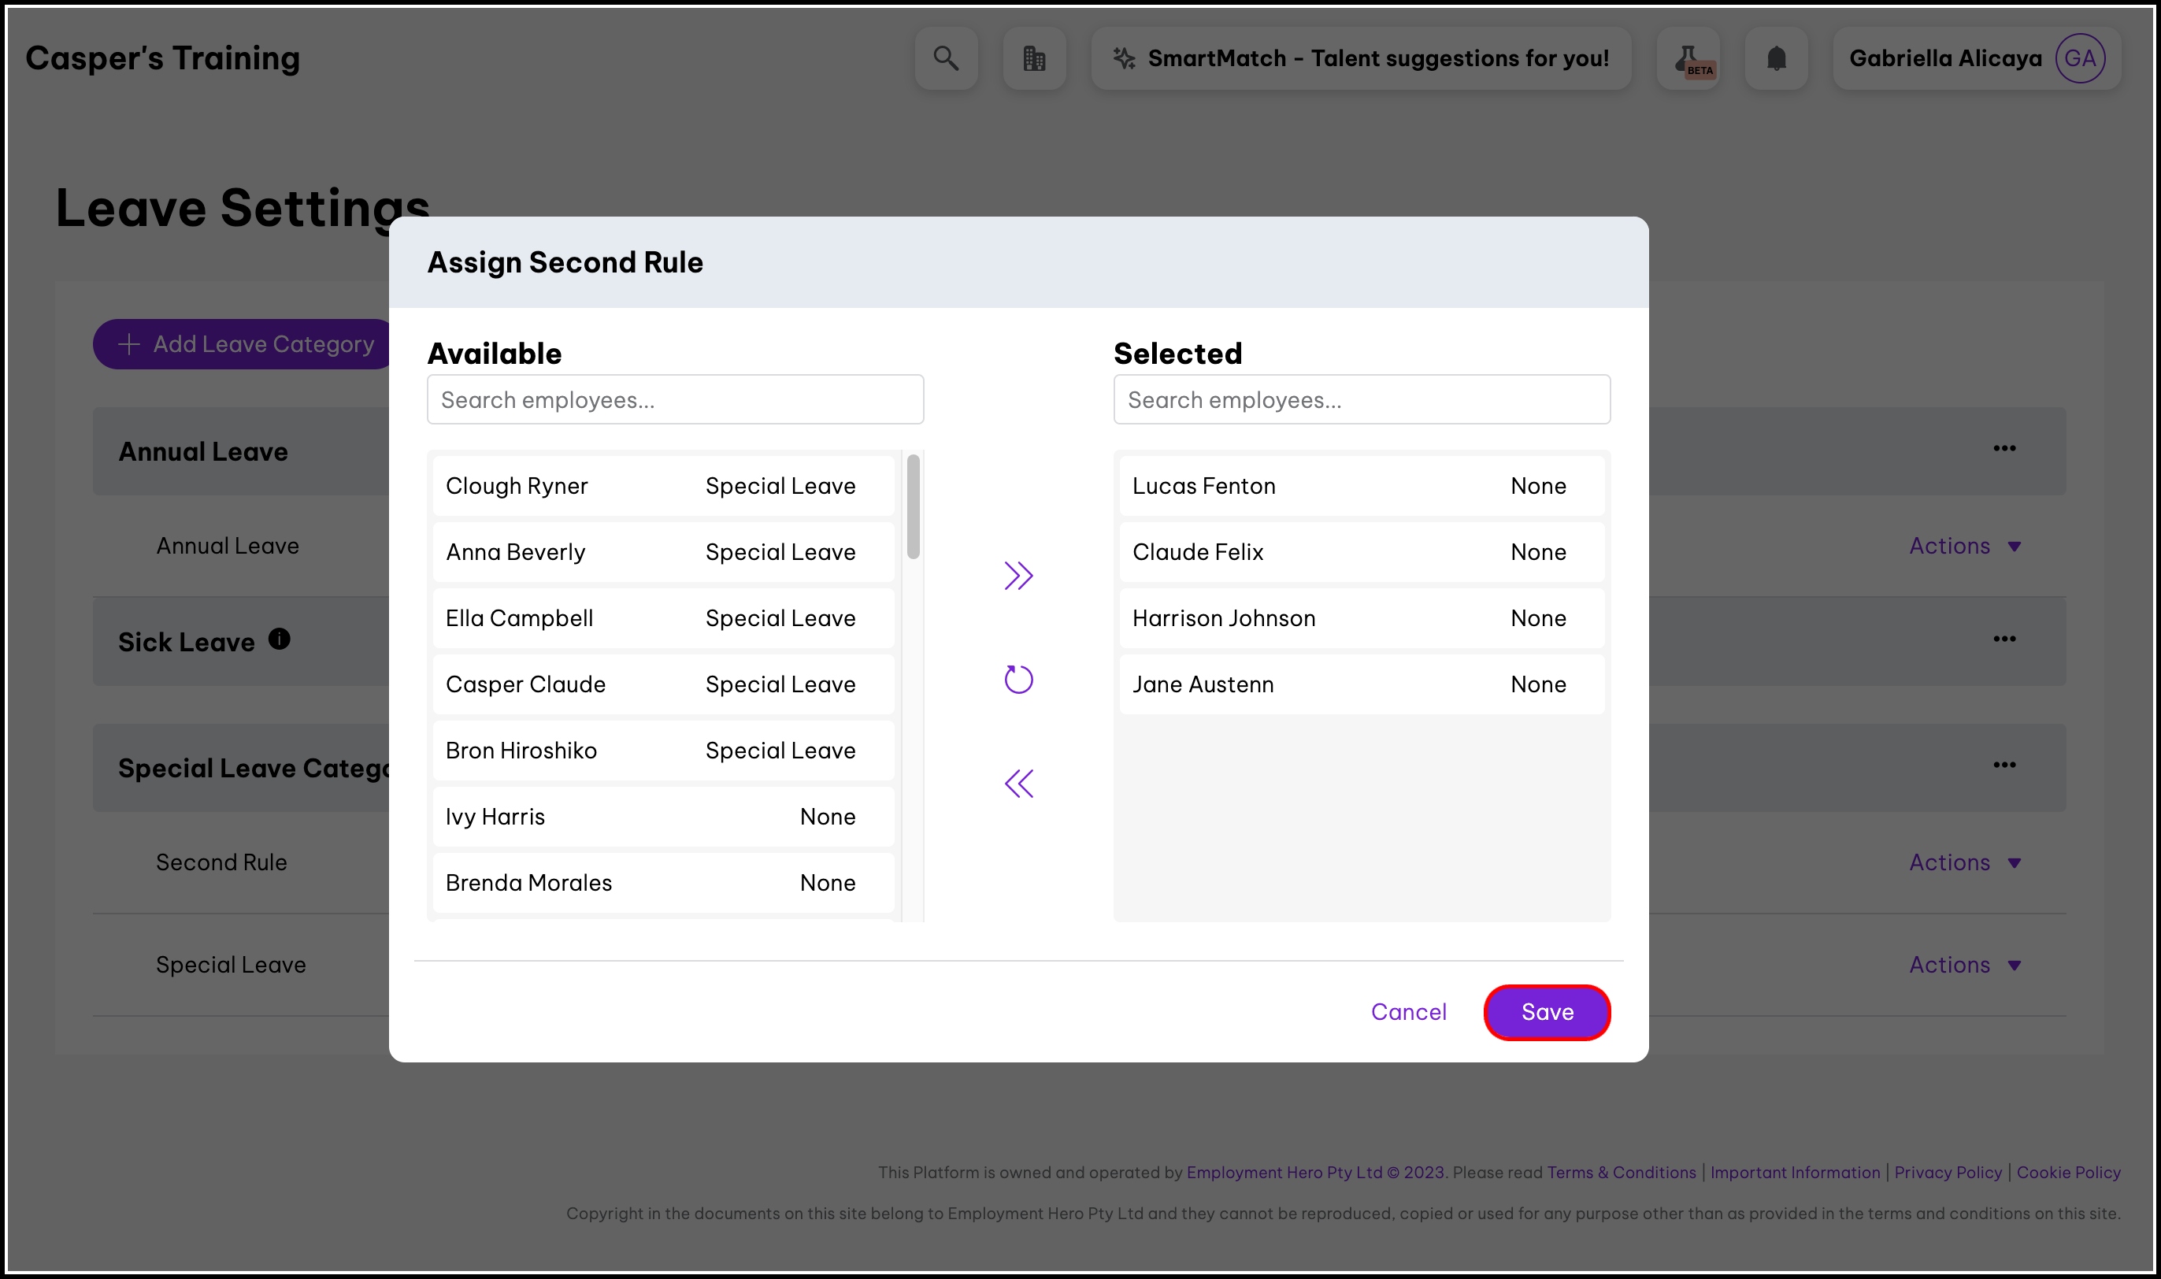Click Cancel in Assign Second Rule dialog

pos(1408,1012)
